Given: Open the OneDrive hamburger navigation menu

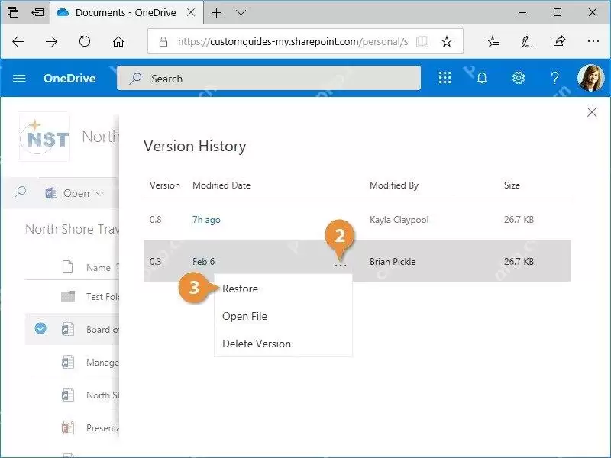Looking at the screenshot, I should 19,79.
